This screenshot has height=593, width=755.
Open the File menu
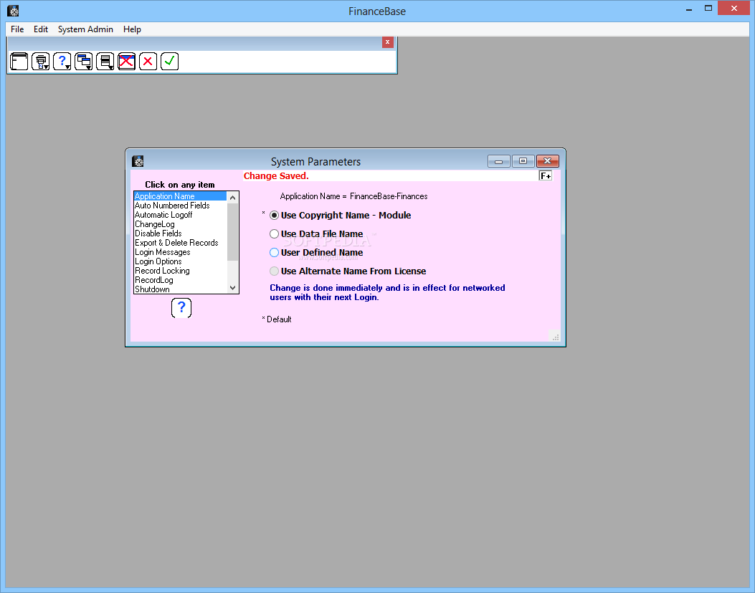point(17,29)
